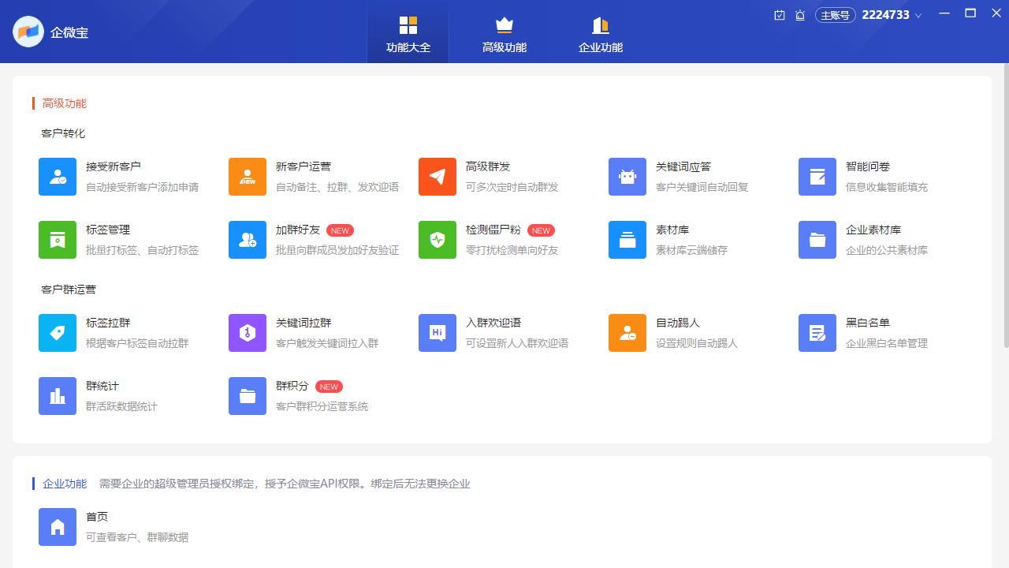Screen dimensions: 1009x568
Task: Click the 可查看客户、群聊数据 description
Action: [137, 537]
